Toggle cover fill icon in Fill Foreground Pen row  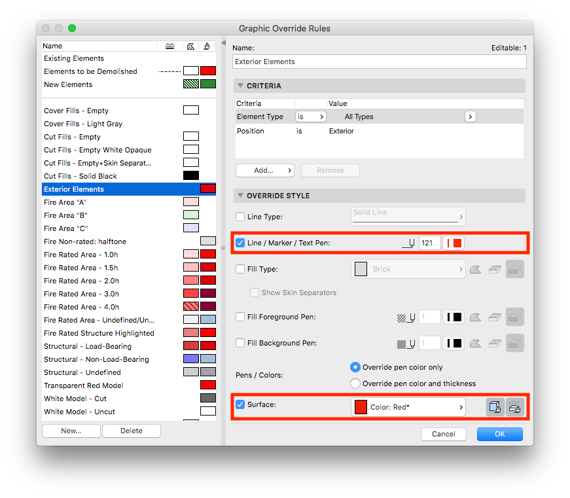pos(495,317)
